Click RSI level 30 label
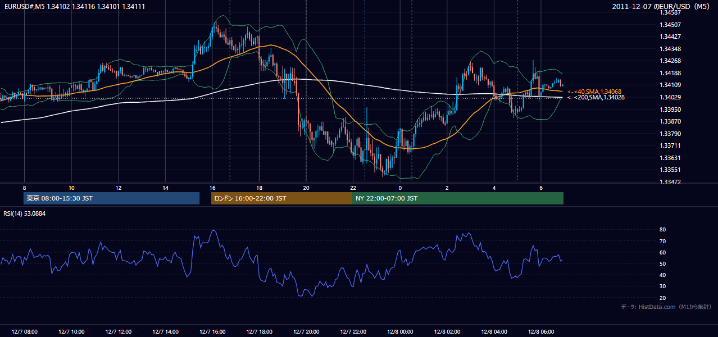The width and height of the screenshot is (718, 337). click(x=663, y=286)
